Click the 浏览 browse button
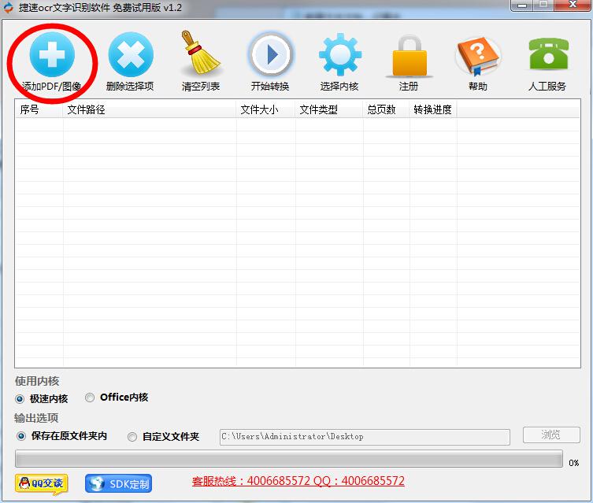This screenshot has width=593, height=503. [x=551, y=435]
